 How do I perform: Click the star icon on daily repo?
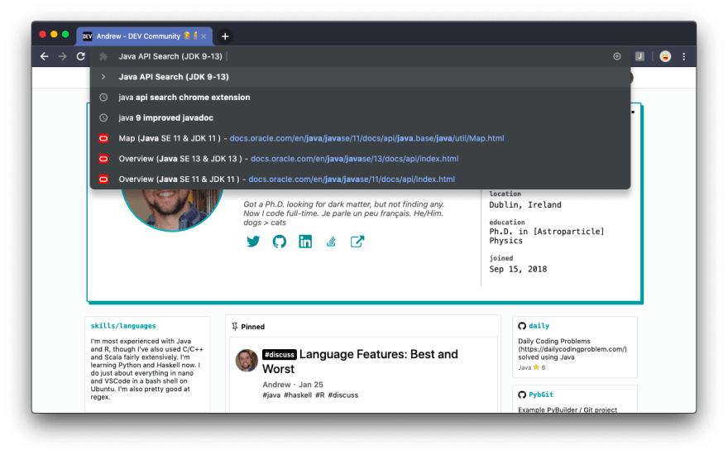coord(536,367)
